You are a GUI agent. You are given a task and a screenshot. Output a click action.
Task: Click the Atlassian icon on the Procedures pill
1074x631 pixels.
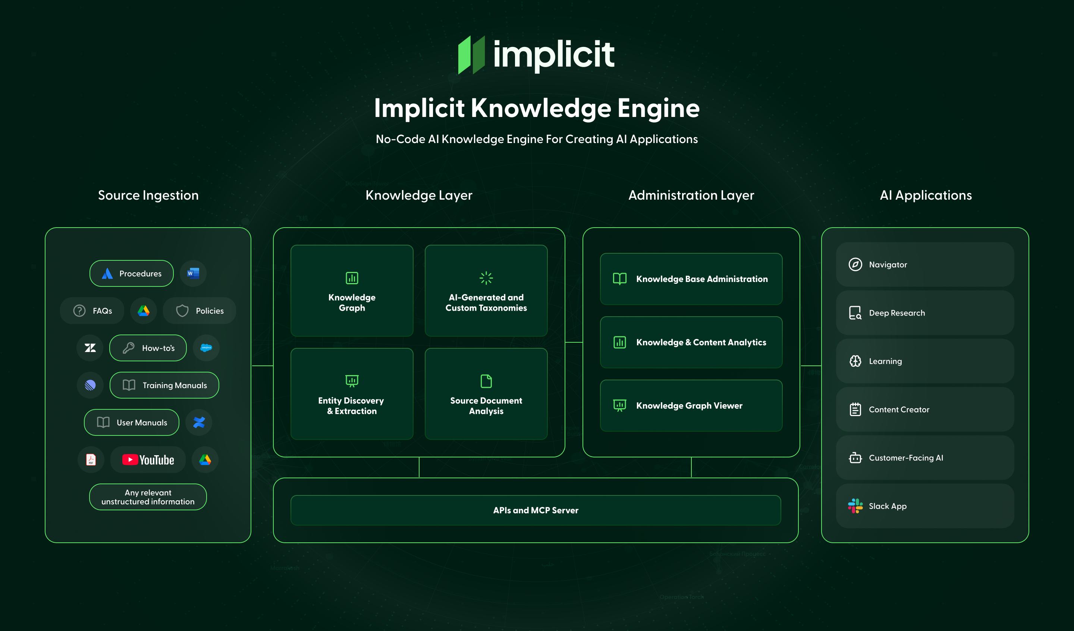[108, 273]
